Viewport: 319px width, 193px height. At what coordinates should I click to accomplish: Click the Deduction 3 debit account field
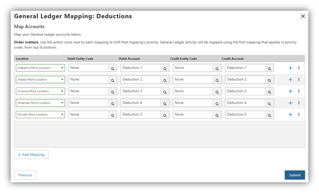pyautogui.click(x=140, y=91)
